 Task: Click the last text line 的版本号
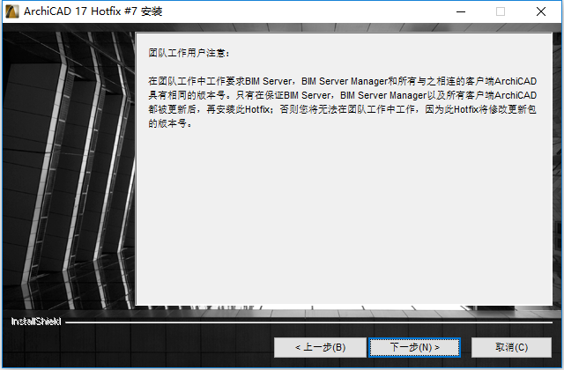170,123
